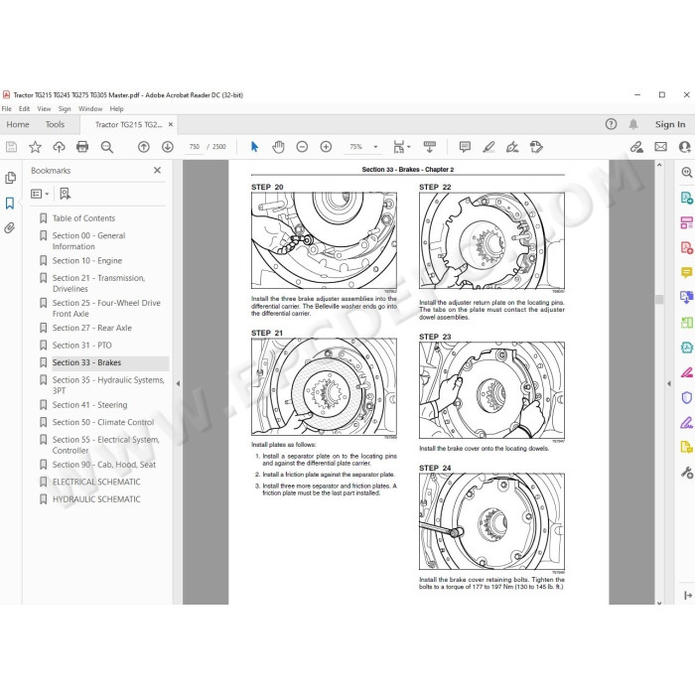
Task: Choose the arrow selection tool
Action: [x=254, y=147]
